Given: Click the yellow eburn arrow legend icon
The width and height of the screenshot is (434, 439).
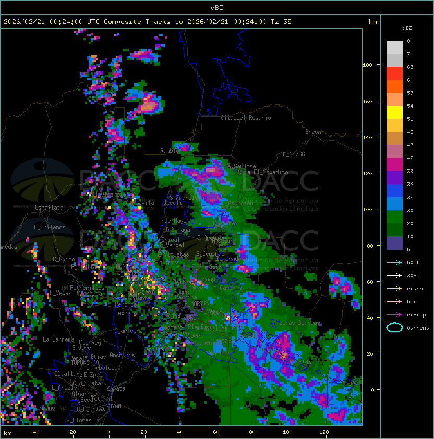Looking at the screenshot, I should 394,289.
